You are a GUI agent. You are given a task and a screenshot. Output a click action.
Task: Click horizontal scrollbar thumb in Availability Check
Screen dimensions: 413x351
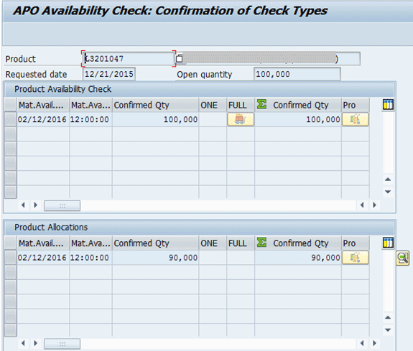62,205
